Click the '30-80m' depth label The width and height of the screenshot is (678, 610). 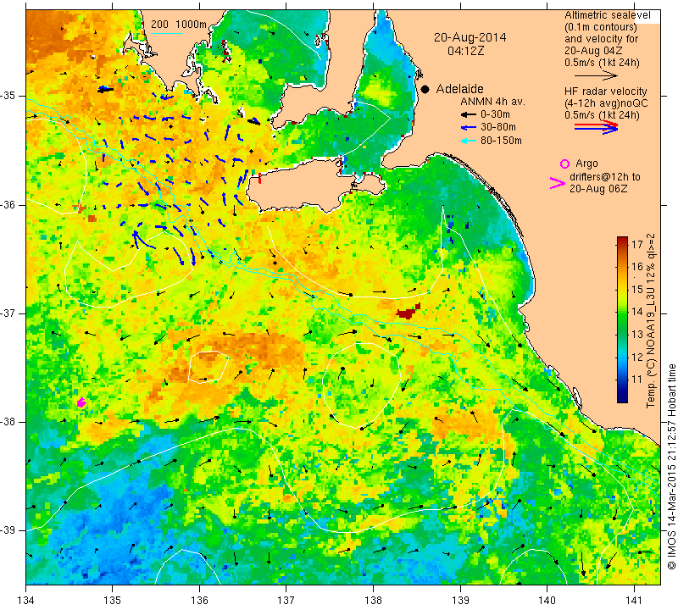pos(498,127)
